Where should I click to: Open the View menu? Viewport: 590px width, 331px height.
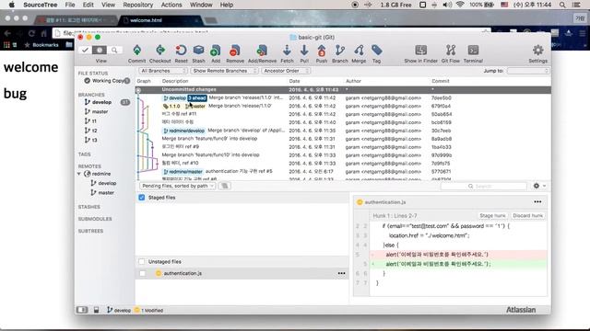pyautogui.click(x=108, y=5)
